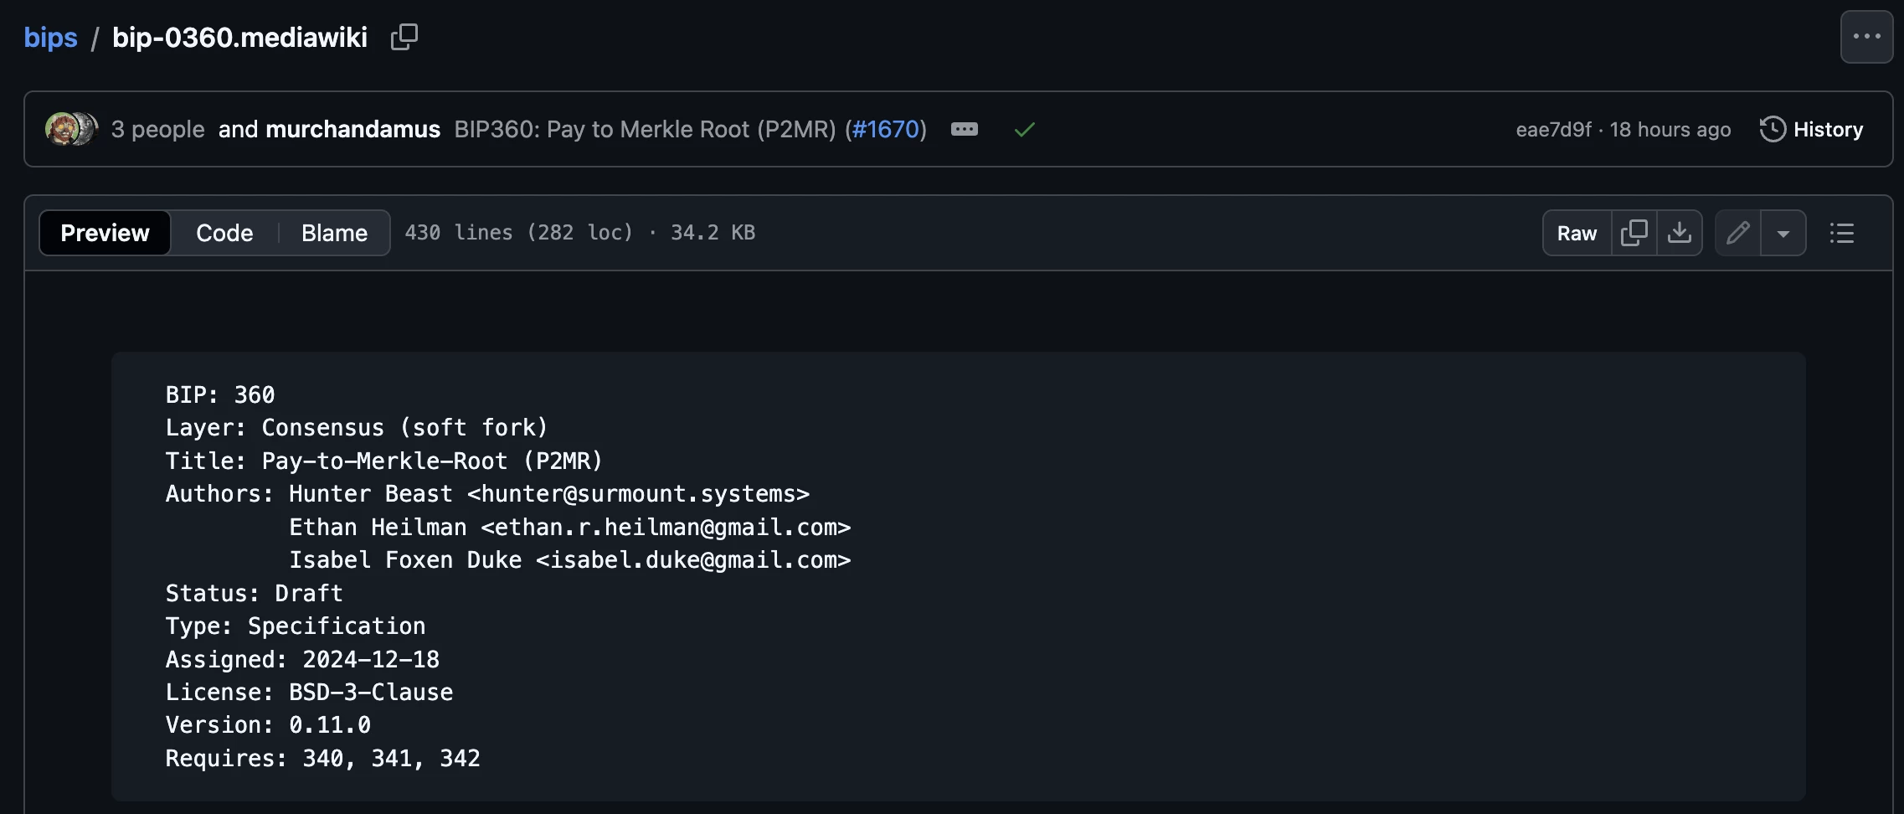
Task: Copy file path using icon beside filename
Action: pos(404,37)
